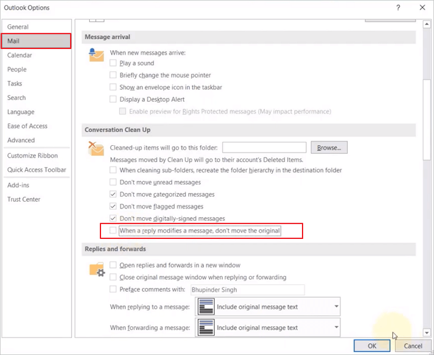
Task: Enable Play a sound checkbox
Action: pos(113,63)
